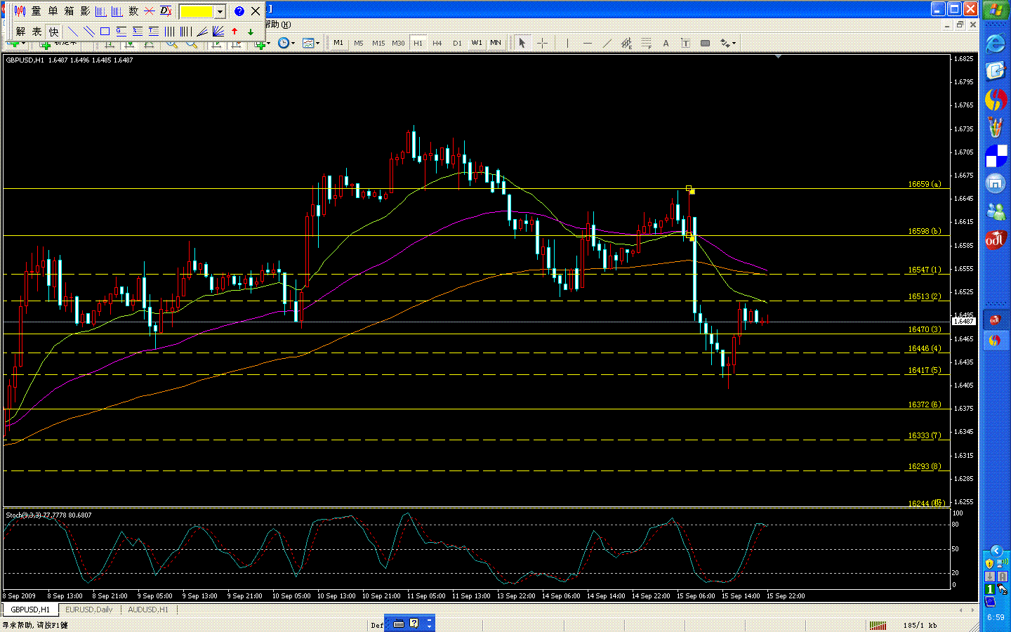Select the text label T tool

click(685, 43)
